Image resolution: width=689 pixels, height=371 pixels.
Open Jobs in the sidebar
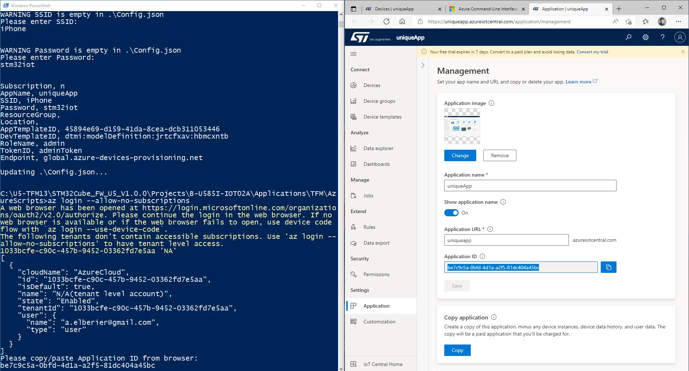380,196
